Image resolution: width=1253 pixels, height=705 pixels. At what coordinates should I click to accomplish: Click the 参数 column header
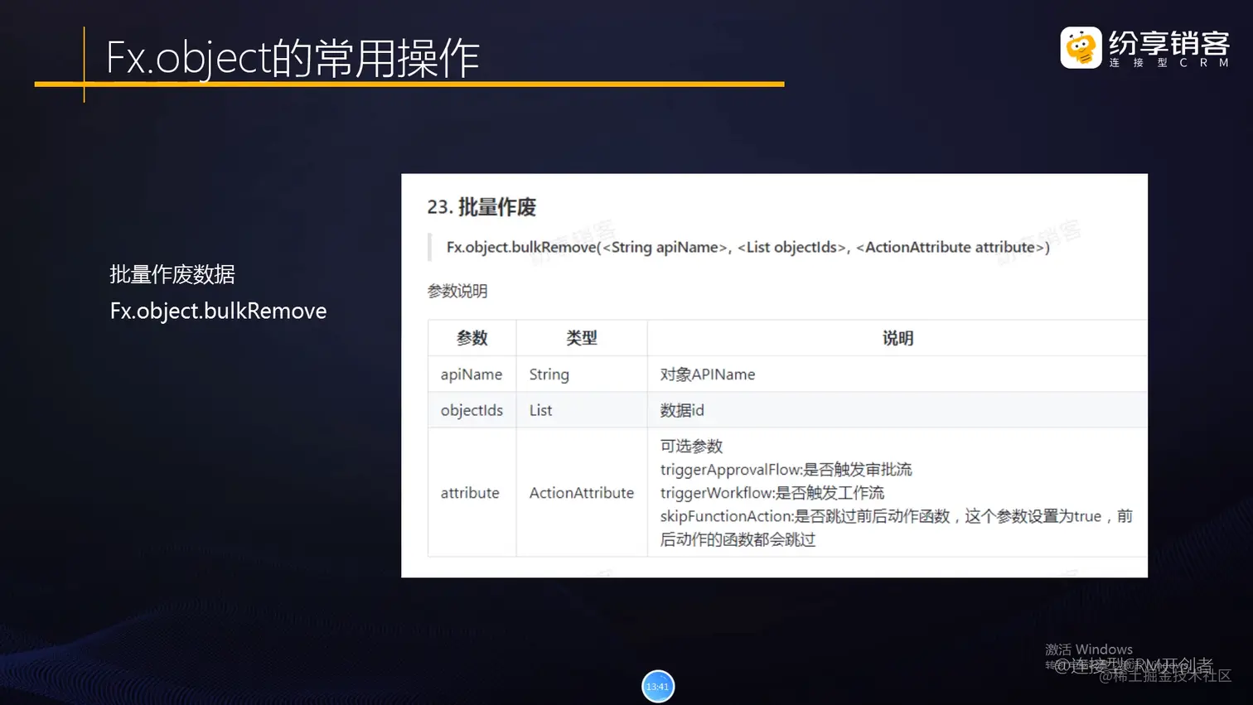pos(472,338)
